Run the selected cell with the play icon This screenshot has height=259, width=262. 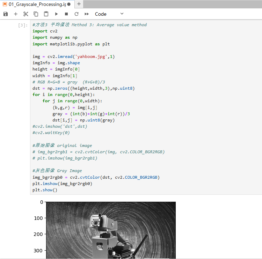point(56,14)
